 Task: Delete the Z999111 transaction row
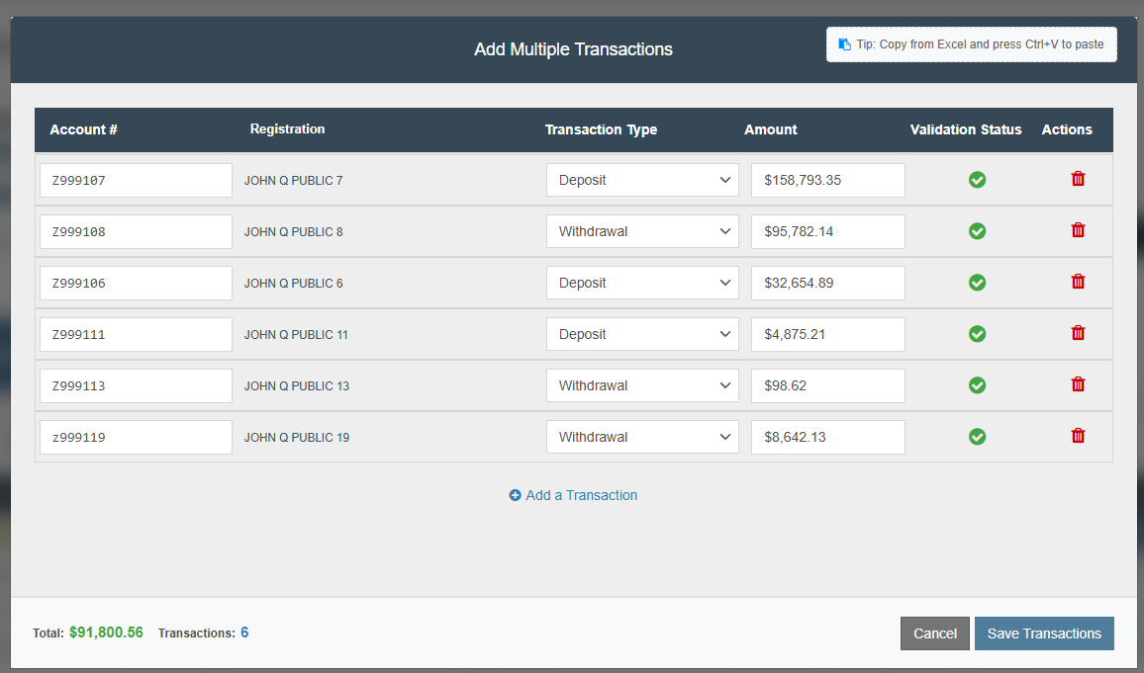point(1078,333)
